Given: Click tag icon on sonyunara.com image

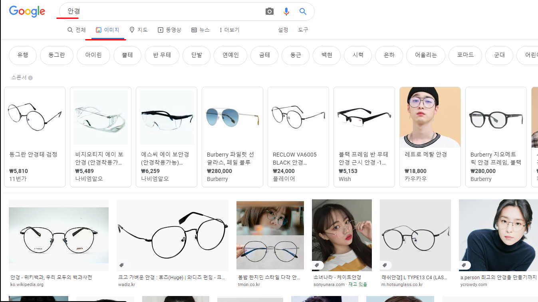Looking at the screenshot, I should click(317, 265).
